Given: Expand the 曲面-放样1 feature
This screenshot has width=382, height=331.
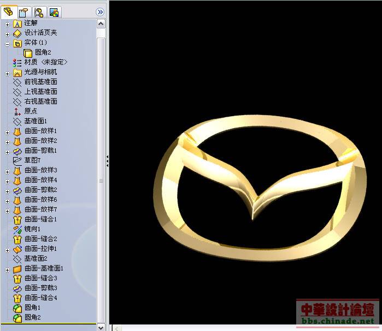Looking at the screenshot, I should click(x=7, y=133).
